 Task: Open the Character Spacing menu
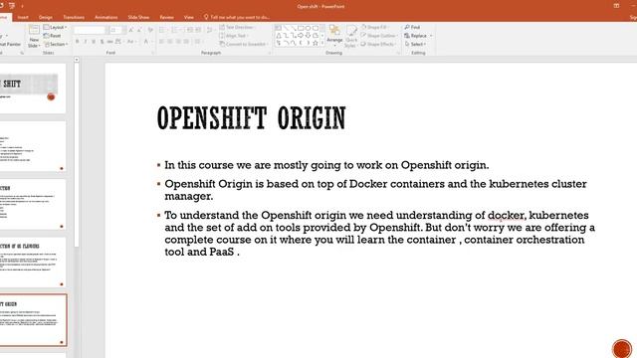(x=119, y=42)
